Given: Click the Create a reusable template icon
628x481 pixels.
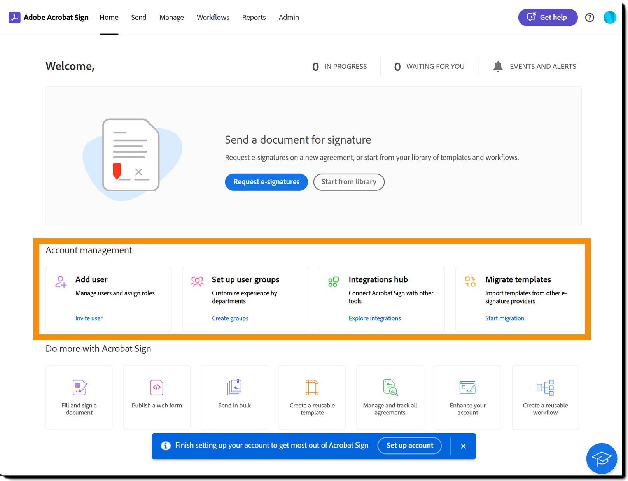Looking at the screenshot, I should (312, 388).
